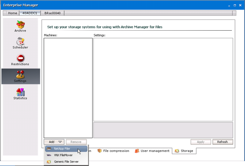Click the Remove button

click(76, 142)
